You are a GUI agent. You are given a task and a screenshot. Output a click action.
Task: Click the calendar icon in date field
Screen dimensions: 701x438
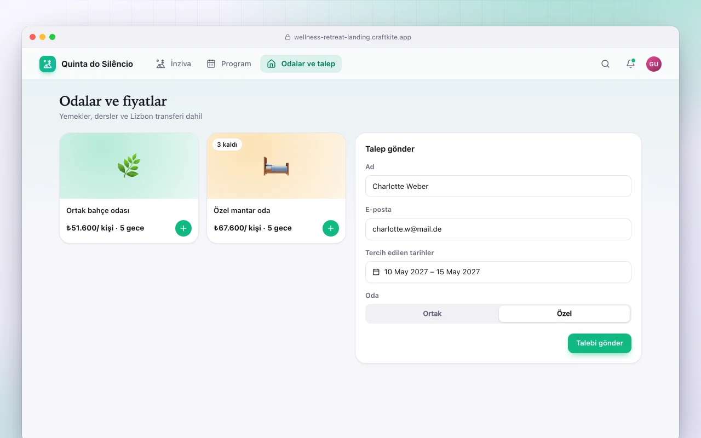coord(376,272)
